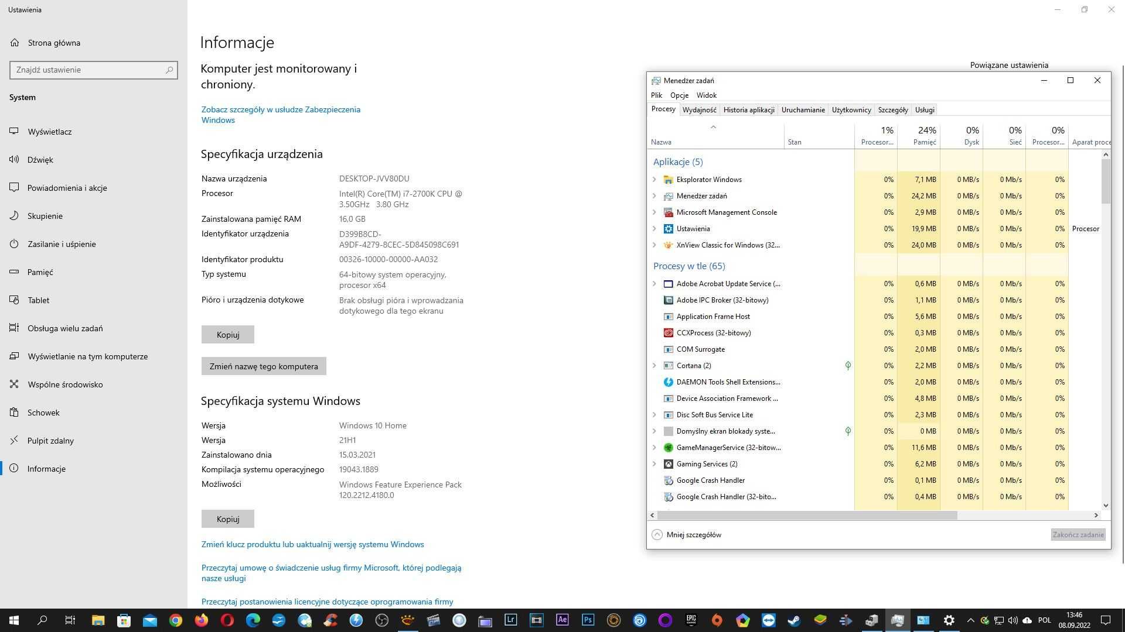The height and width of the screenshot is (632, 1125).
Task: Switch to Szczegóły tab
Action: [893, 110]
